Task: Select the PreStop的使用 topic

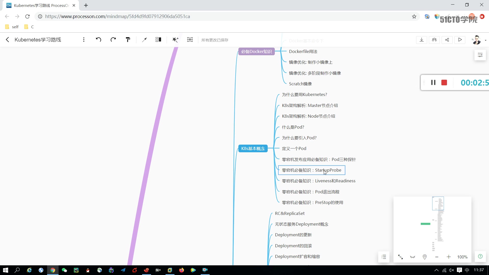Action: click(x=313, y=202)
